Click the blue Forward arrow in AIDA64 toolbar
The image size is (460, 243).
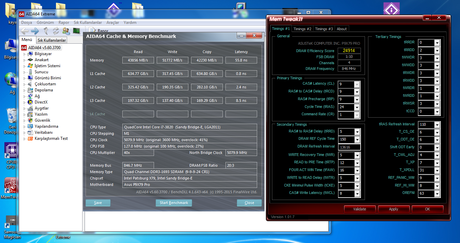(x=35, y=31)
